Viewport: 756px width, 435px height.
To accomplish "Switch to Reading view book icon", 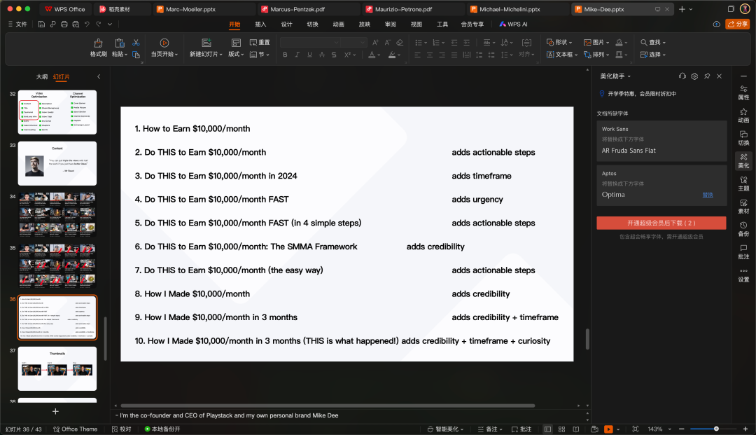I will coord(575,429).
